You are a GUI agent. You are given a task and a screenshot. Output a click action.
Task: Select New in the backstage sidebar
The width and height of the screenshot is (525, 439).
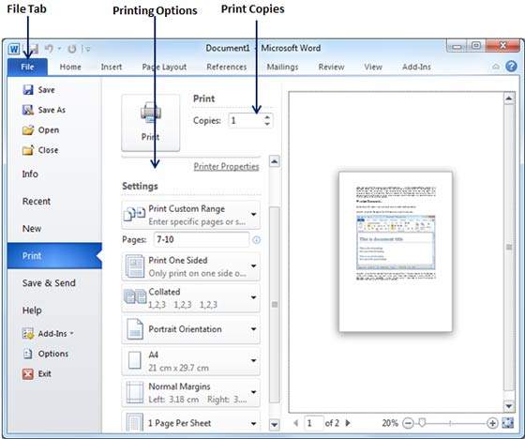click(x=32, y=229)
